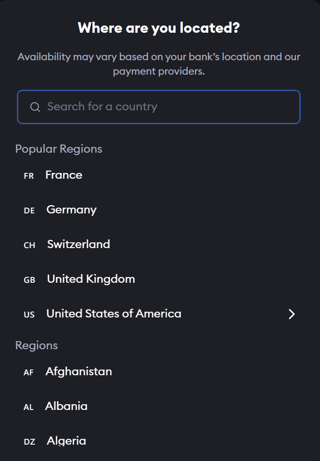Pick Algeria in the Regions list
Image resolution: width=320 pixels, height=461 pixels.
(x=66, y=441)
